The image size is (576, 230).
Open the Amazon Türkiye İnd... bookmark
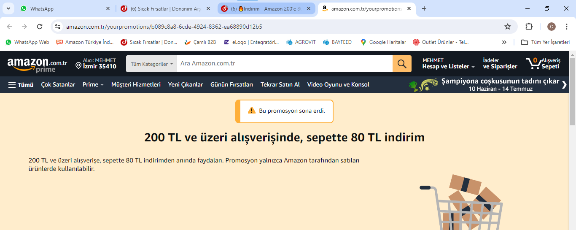pyautogui.click(x=85, y=42)
